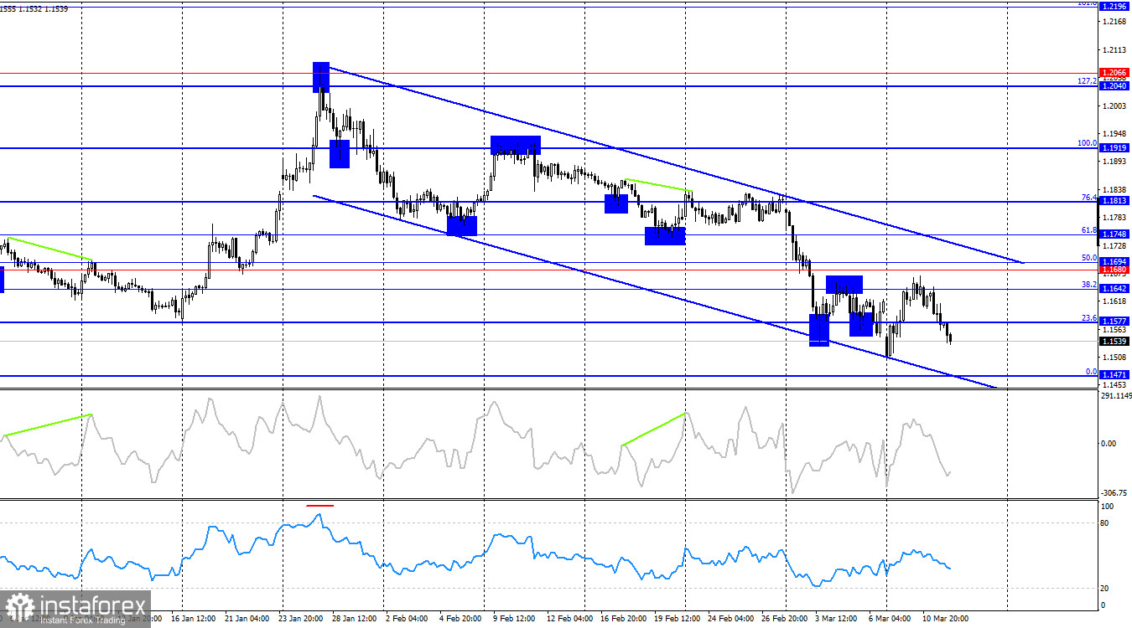This screenshot has width=1132, height=628.
Task: Click the 16 Feb 20:00 time label
Action: click(624, 619)
